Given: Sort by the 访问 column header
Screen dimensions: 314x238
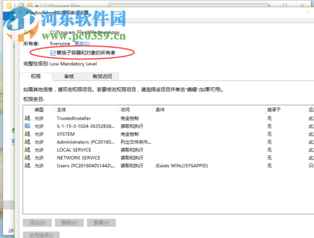Looking at the screenshot, I should click(x=136, y=110).
